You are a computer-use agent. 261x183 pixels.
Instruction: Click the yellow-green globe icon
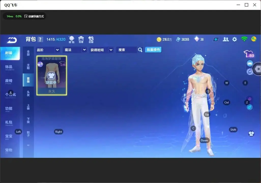point(254,39)
